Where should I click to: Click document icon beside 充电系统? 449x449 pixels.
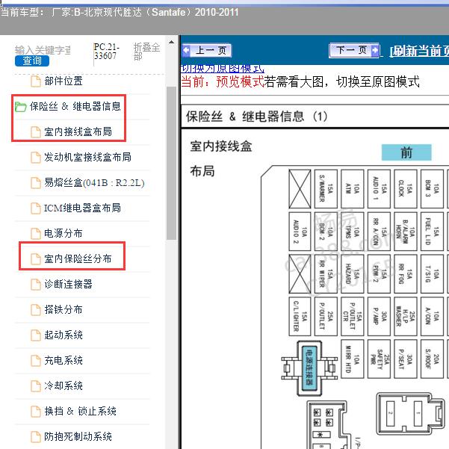coord(36,361)
